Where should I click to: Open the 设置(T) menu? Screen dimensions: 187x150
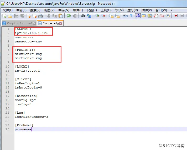[x=92, y=10]
